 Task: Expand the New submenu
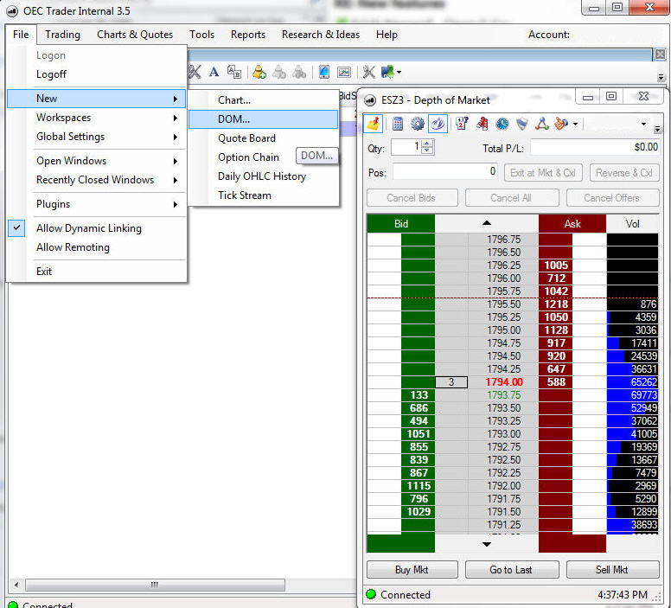(97, 99)
